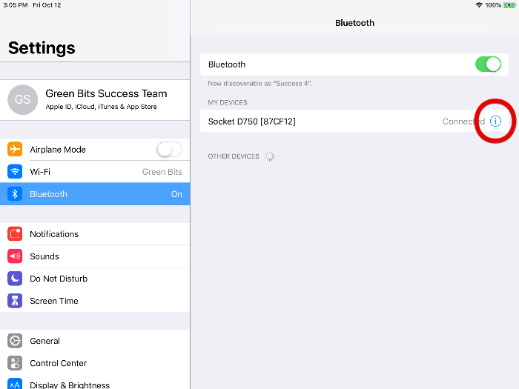Image resolution: width=519 pixels, height=389 pixels.
Task: Tap the Fri Oct 12 date
Action: [x=47, y=5]
